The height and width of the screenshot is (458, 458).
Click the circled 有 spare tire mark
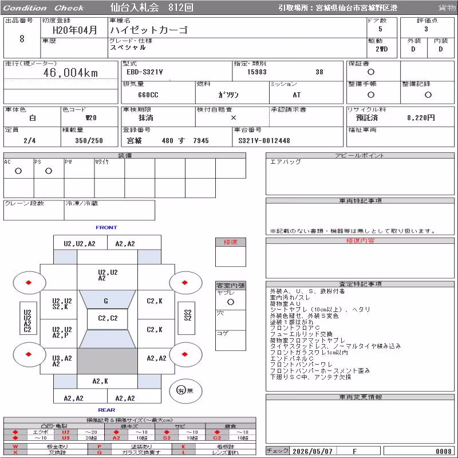coord(181,390)
